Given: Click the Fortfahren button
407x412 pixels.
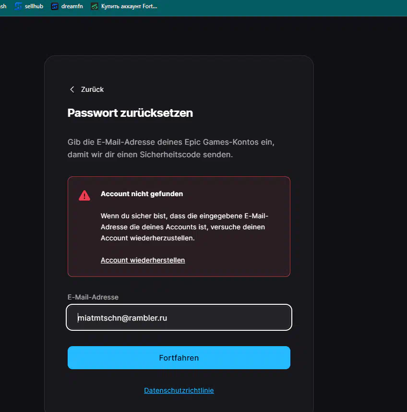Looking at the screenshot, I should pyautogui.click(x=179, y=358).
